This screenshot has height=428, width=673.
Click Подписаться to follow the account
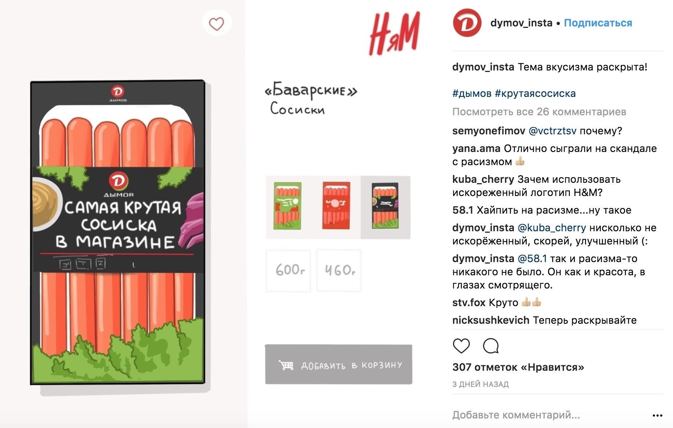[x=598, y=23]
